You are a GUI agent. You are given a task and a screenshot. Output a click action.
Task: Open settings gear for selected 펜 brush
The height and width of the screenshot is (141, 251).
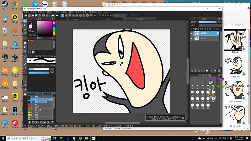tap(51, 99)
